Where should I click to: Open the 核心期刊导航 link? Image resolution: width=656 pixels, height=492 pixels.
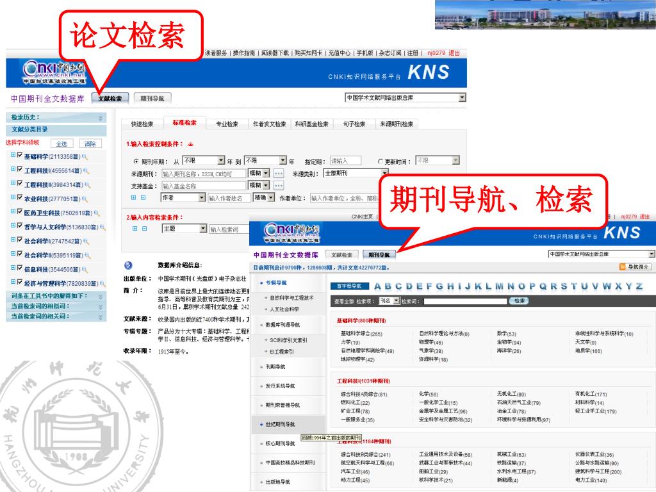tap(281, 443)
